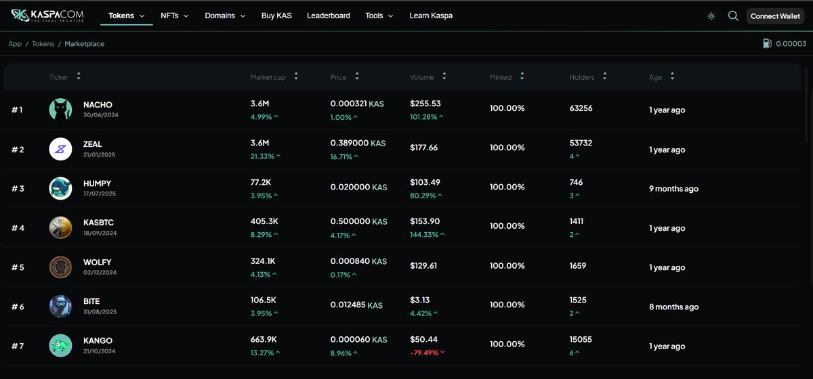Viewport: 813px width, 379px height.
Task: Select the KASBTC ticker name
Action: [100, 223]
